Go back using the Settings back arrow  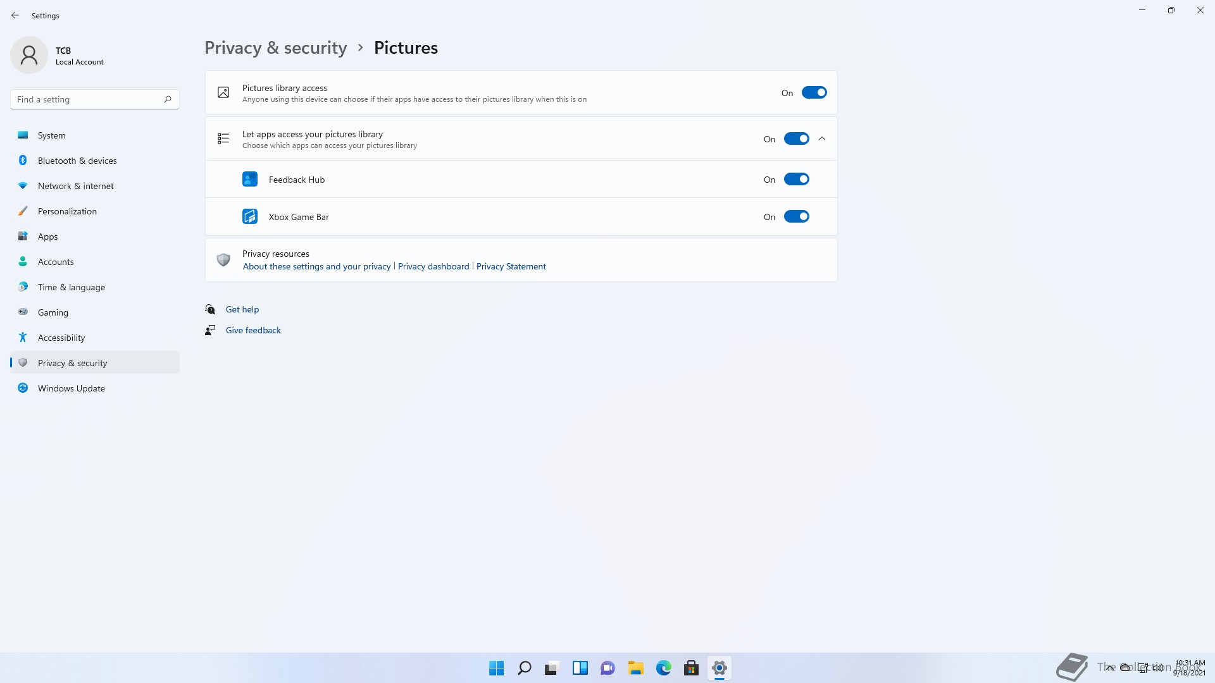15,15
